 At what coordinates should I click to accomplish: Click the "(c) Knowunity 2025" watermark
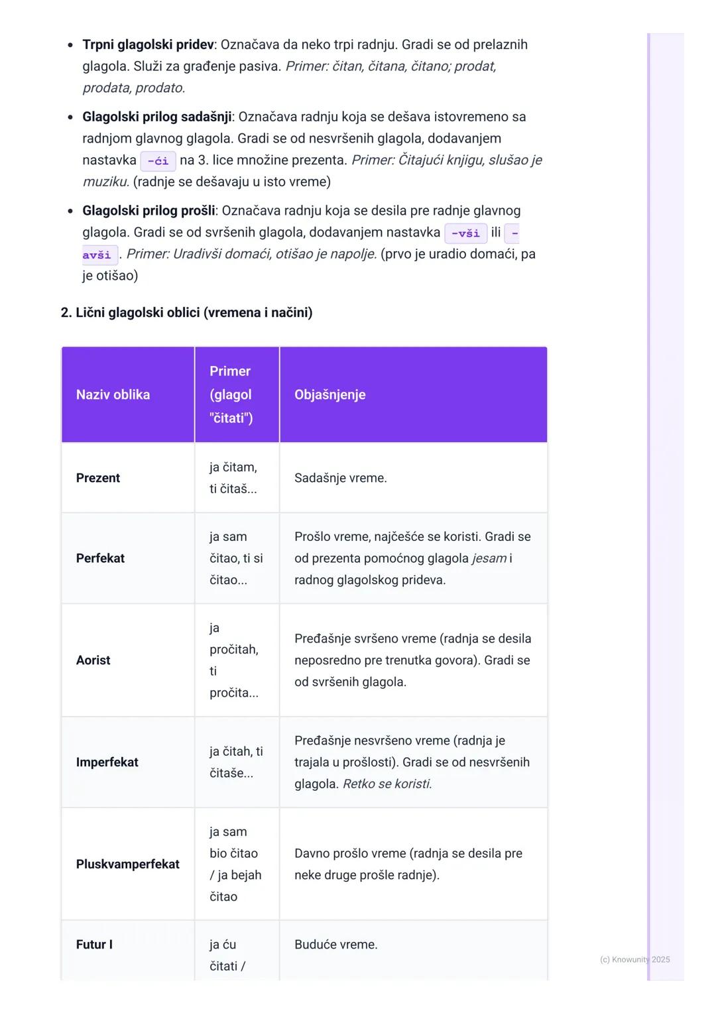[634, 959]
